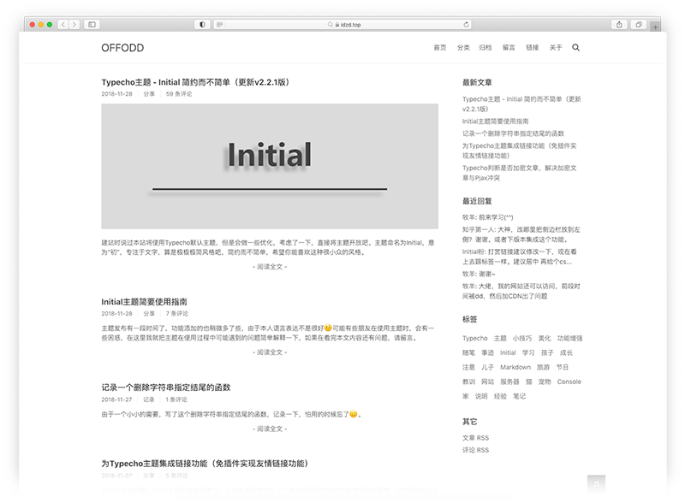Select the 功能增强 tag
Viewport: 685px width, 503px height.
click(569, 339)
